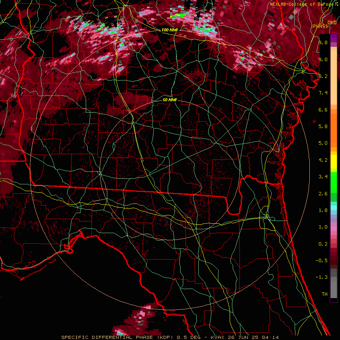
Task: Select the 5.0 legend scale value
Action: (323, 143)
